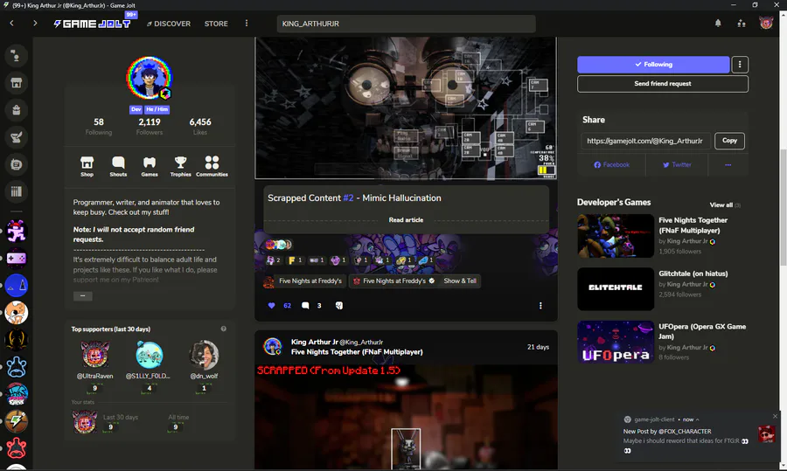Open the profile Communities tab
The image size is (787, 471).
pyautogui.click(x=212, y=166)
